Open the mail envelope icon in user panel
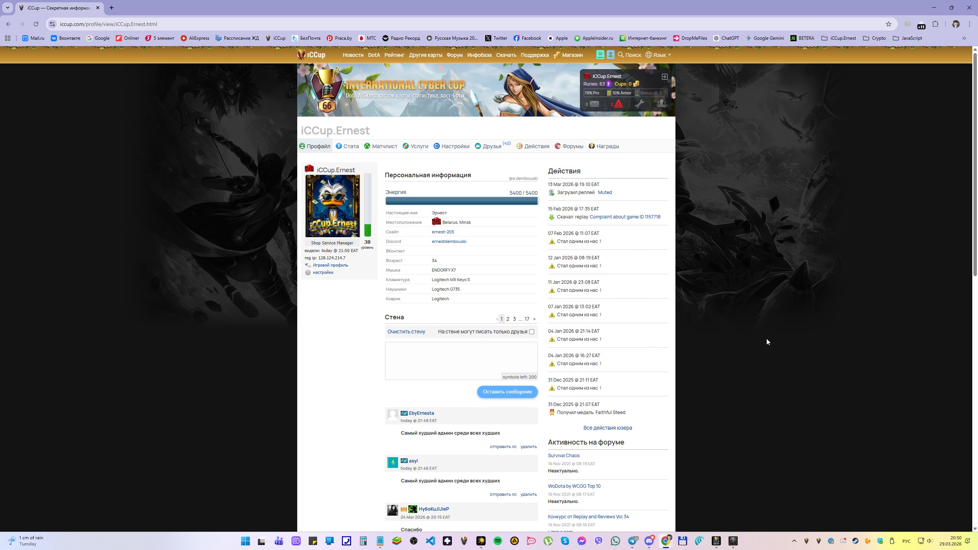 [594, 104]
